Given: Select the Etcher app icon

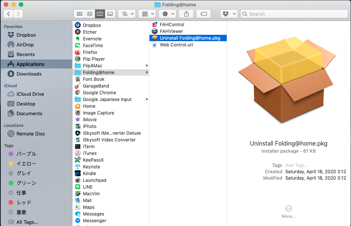Looking at the screenshot, I should pos(78,32).
